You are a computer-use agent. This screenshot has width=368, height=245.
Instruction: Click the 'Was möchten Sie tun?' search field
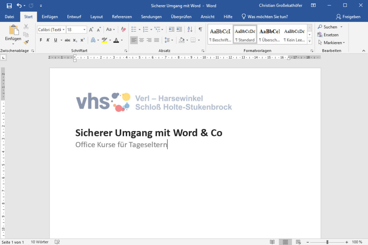point(265,17)
